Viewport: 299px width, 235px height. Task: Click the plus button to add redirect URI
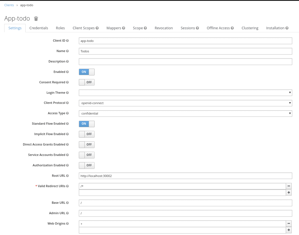point(289,193)
